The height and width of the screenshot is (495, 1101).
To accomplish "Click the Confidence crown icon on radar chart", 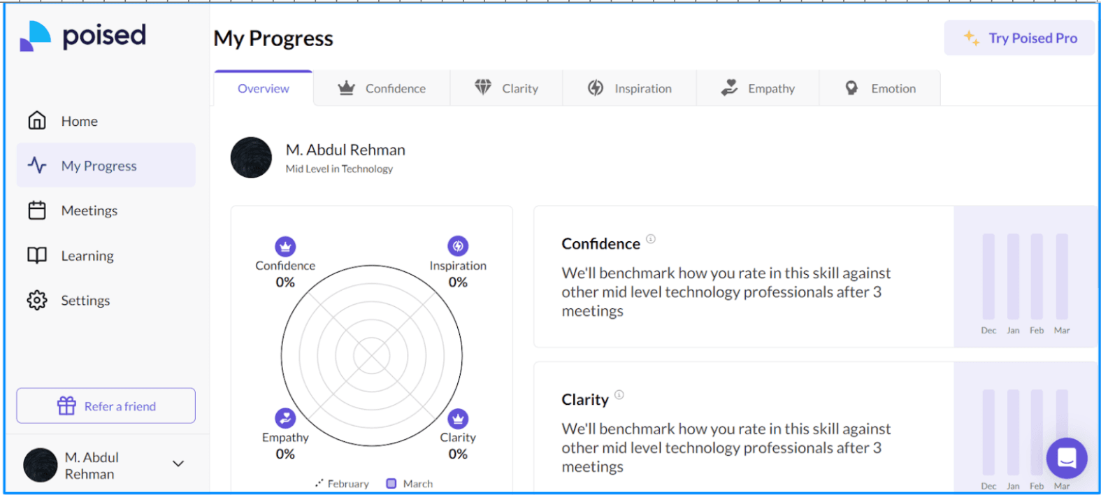I will pos(285,246).
